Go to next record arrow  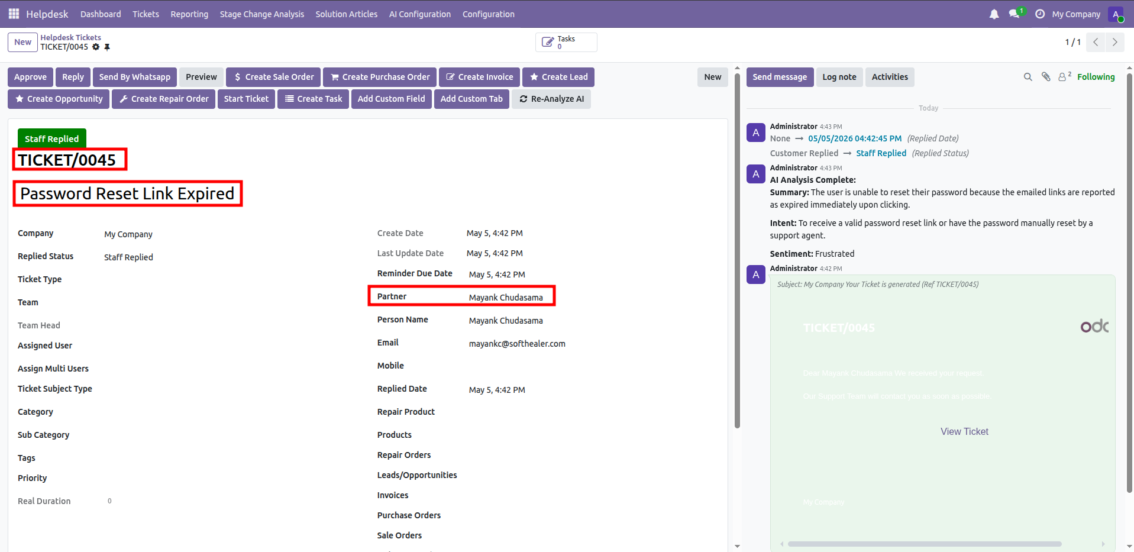point(1114,42)
